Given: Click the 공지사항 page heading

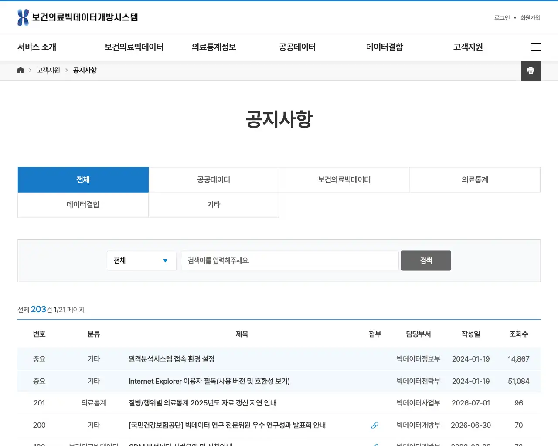Looking at the screenshot, I should click(279, 119).
